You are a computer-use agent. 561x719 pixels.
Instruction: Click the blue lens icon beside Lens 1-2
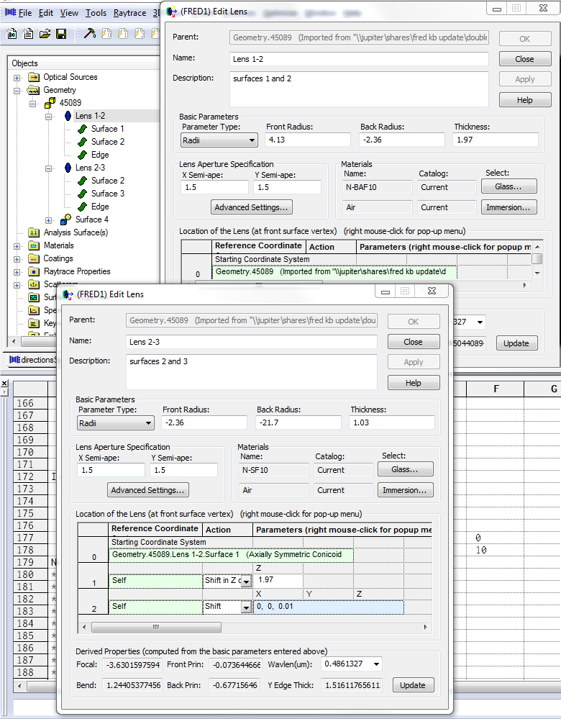pyautogui.click(x=68, y=116)
